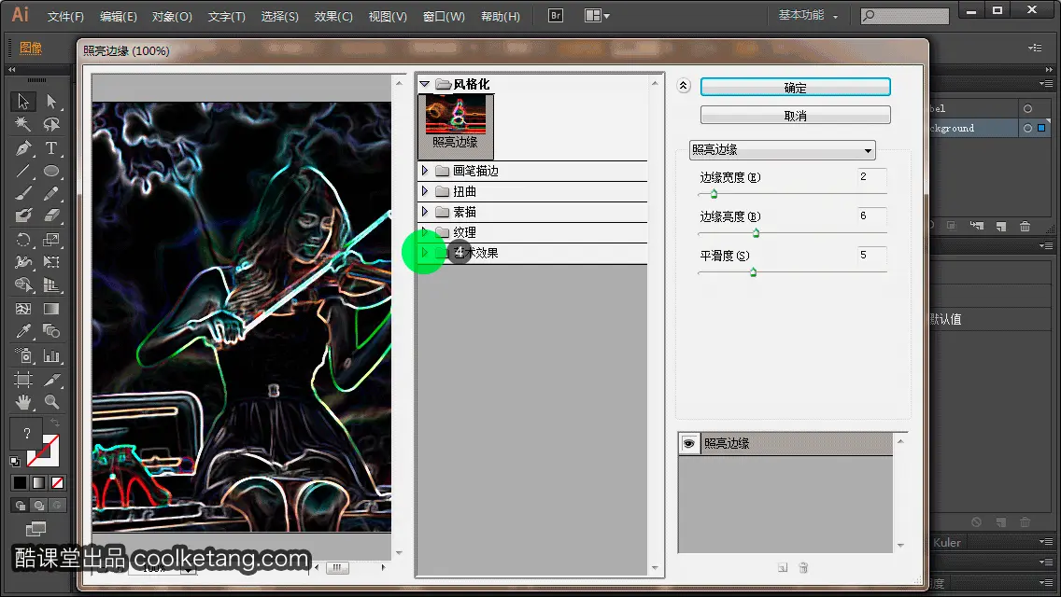1061x597 pixels.
Task: Swap fill and stroke colors
Action: click(x=55, y=423)
